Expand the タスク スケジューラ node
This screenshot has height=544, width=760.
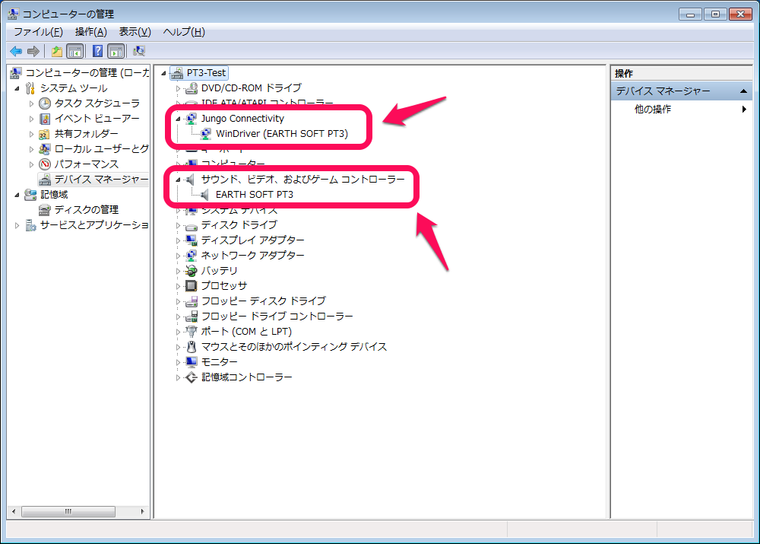click(x=31, y=103)
